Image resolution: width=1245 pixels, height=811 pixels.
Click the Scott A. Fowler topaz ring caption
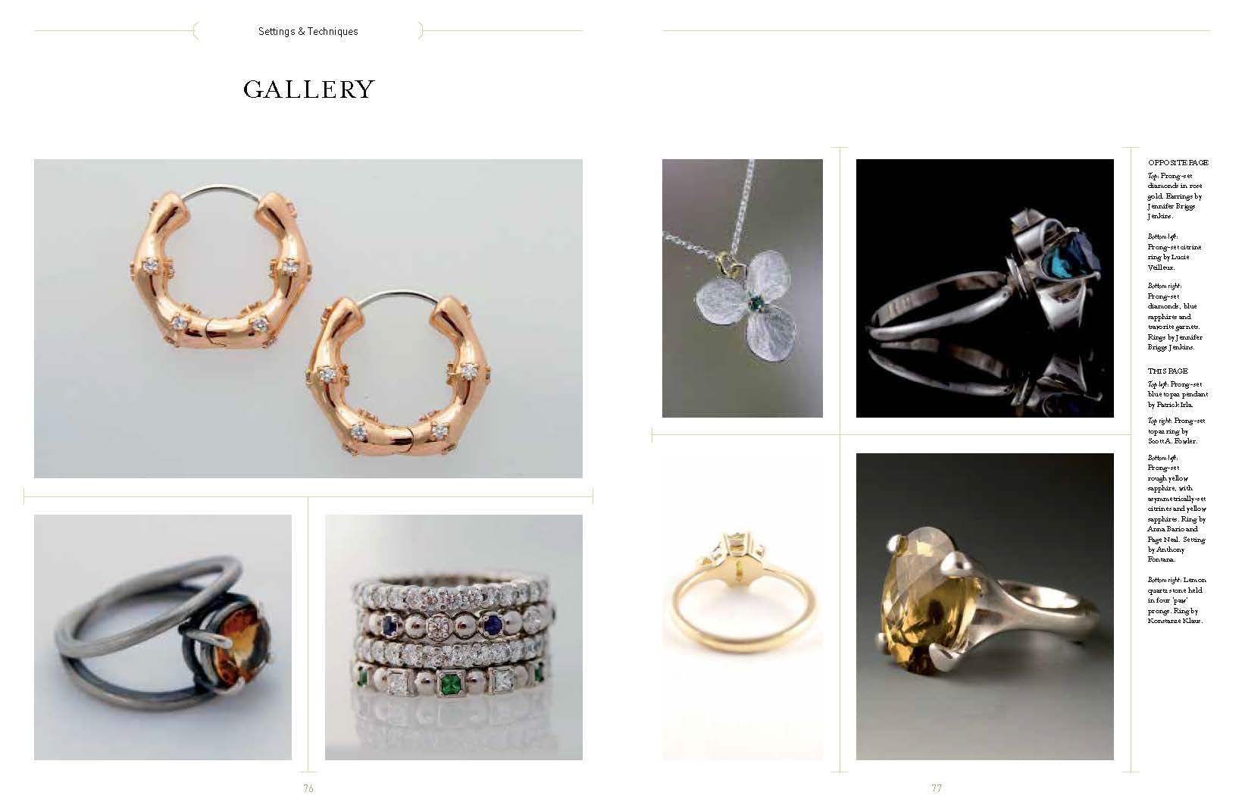click(x=1176, y=431)
